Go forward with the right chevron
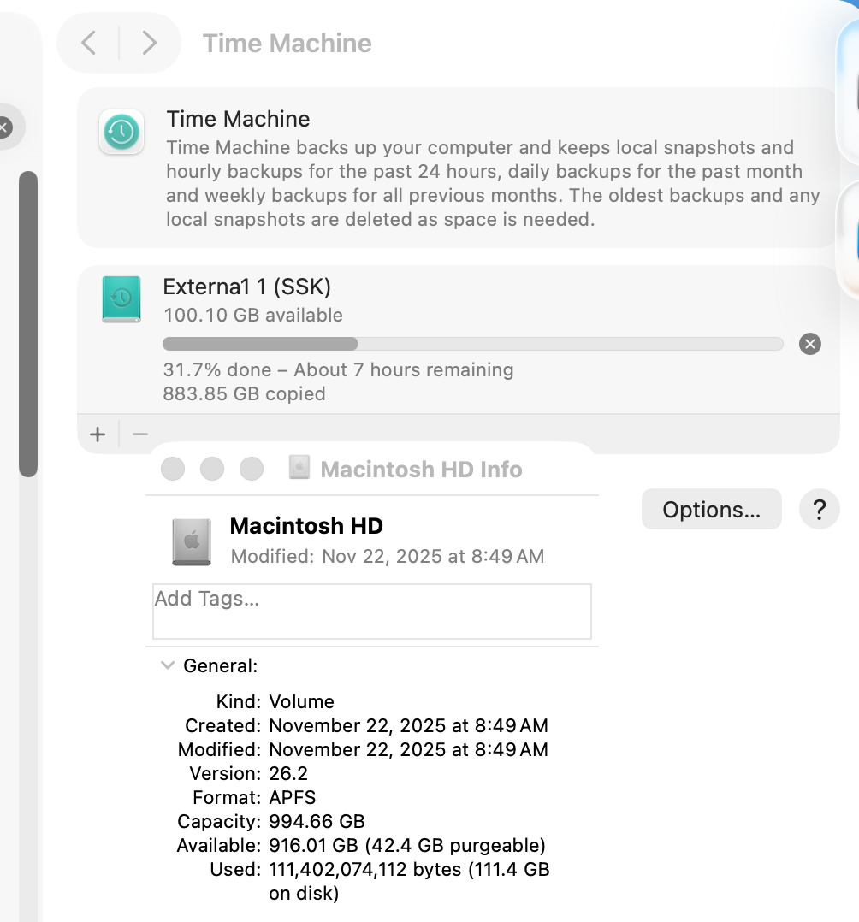Image resolution: width=859 pixels, height=922 pixels. click(x=150, y=43)
